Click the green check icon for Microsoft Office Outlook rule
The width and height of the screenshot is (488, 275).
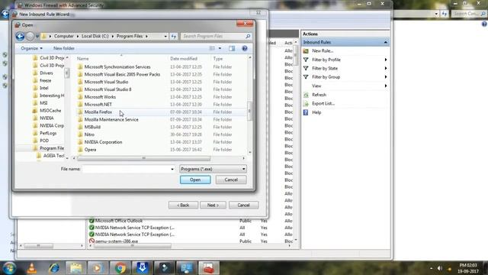91,221
